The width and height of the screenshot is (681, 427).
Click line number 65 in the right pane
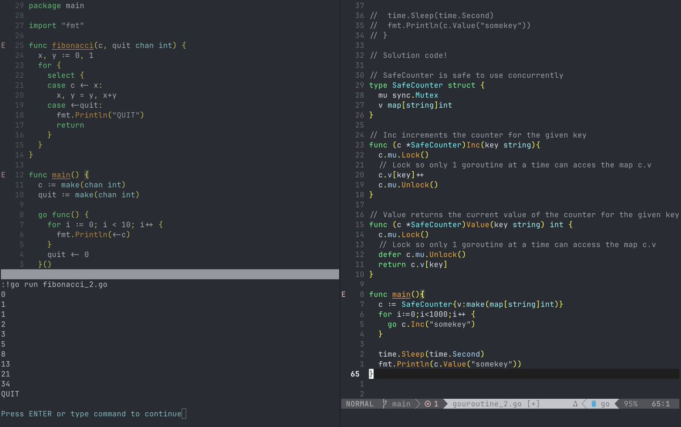(355, 374)
